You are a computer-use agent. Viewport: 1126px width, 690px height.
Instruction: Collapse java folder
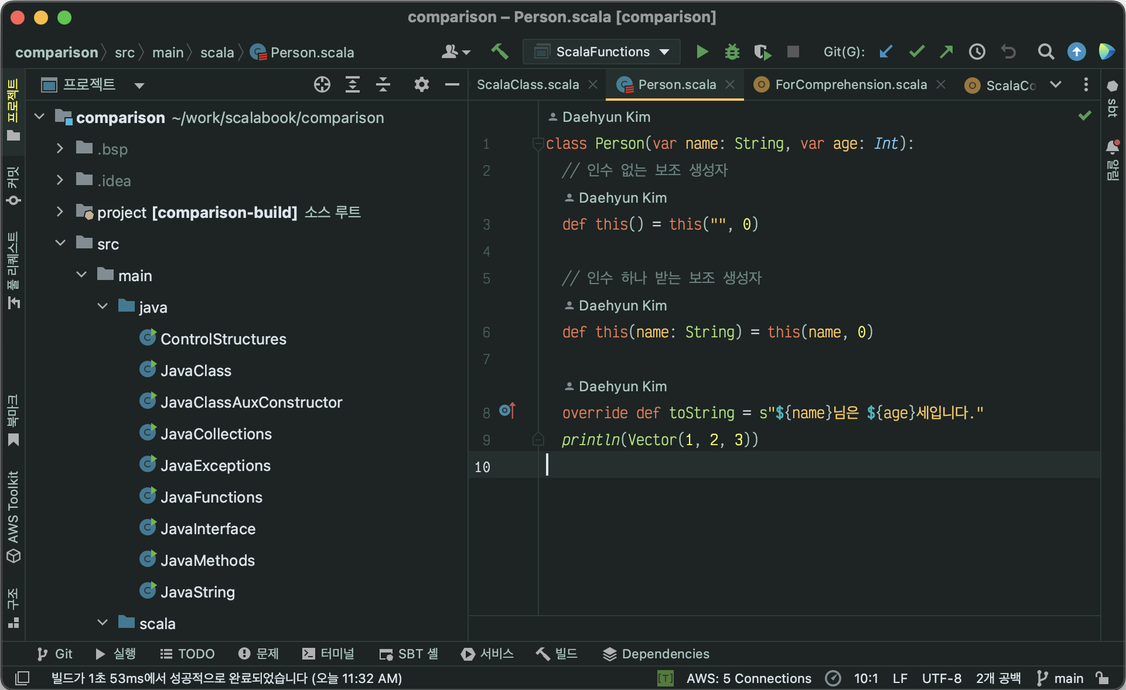pos(103,306)
